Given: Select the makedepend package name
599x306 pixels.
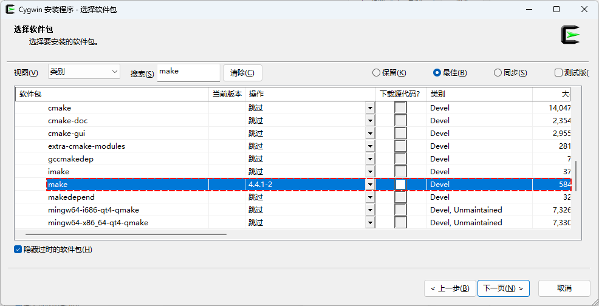Looking at the screenshot, I should [x=72, y=197].
